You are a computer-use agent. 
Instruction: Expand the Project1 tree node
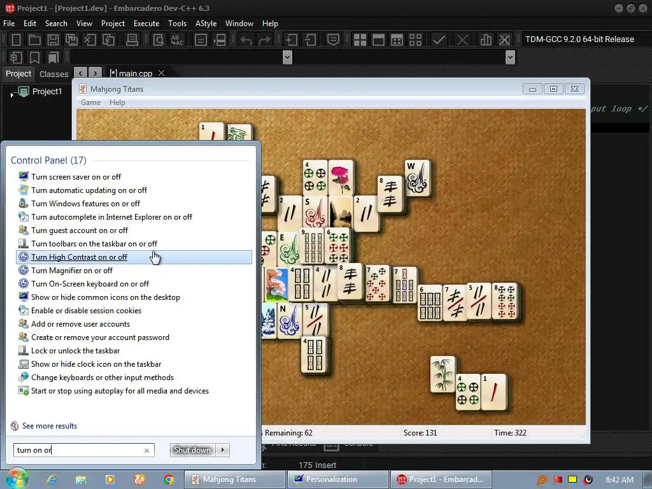[x=11, y=94]
